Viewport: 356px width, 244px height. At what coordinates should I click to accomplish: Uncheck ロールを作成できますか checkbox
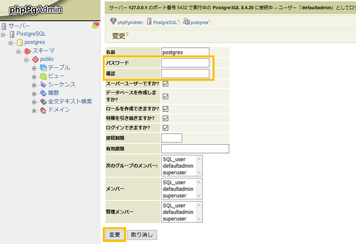point(165,109)
